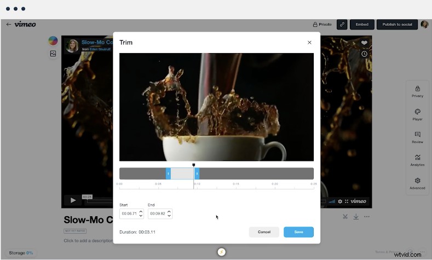The height and width of the screenshot is (260, 432).
Task: Download the video via arrow icon
Action: coord(356,217)
